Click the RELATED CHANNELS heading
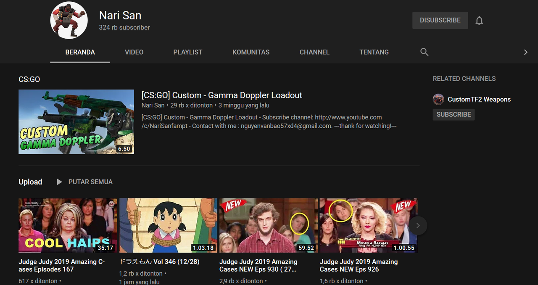 (464, 79)
